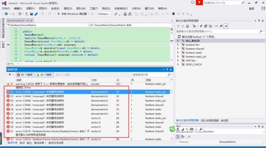Expand the fasttext-shared project node
The width and height of the screenshot is (266, 148).
pos(178,49)
